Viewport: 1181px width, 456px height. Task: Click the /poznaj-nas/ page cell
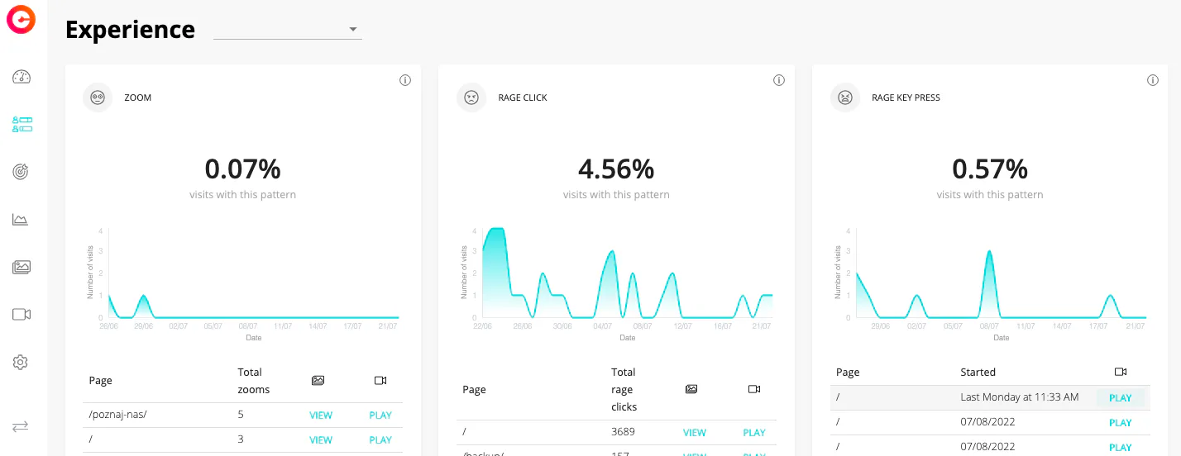point(117,415)
